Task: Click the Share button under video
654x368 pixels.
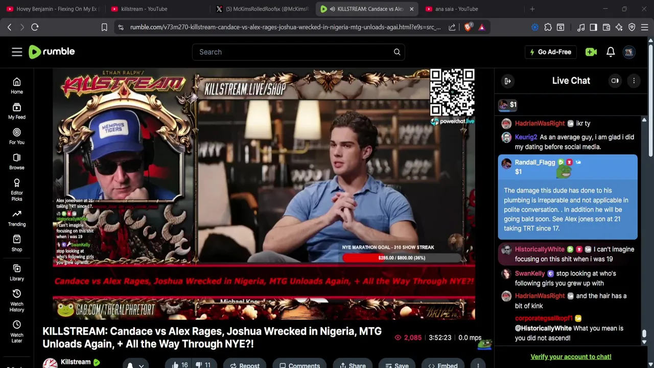Action: click(352, 365)
